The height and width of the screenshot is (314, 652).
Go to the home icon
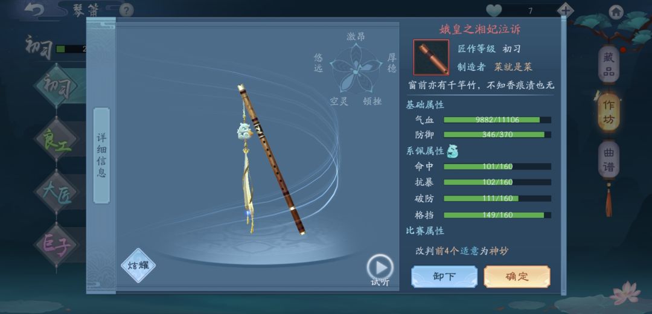616,11
